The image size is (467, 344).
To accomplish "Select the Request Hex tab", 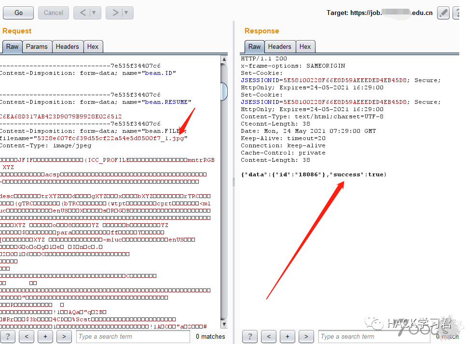I will (x=93, y=47).
